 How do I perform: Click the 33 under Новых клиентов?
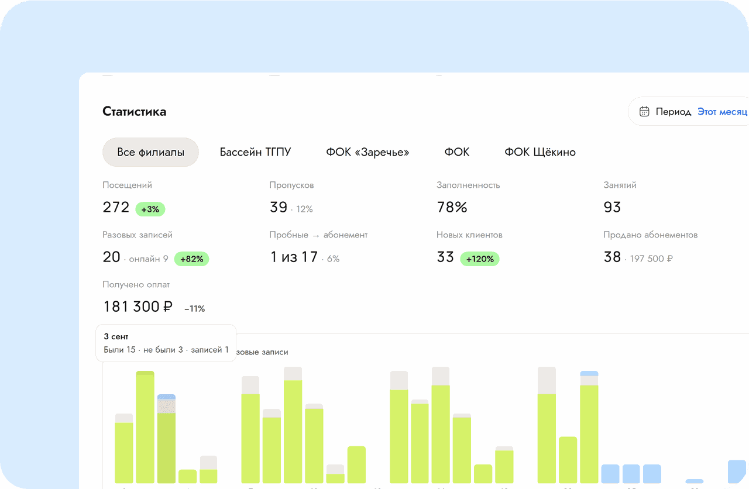pyautogui.click(x=445, y=257)
